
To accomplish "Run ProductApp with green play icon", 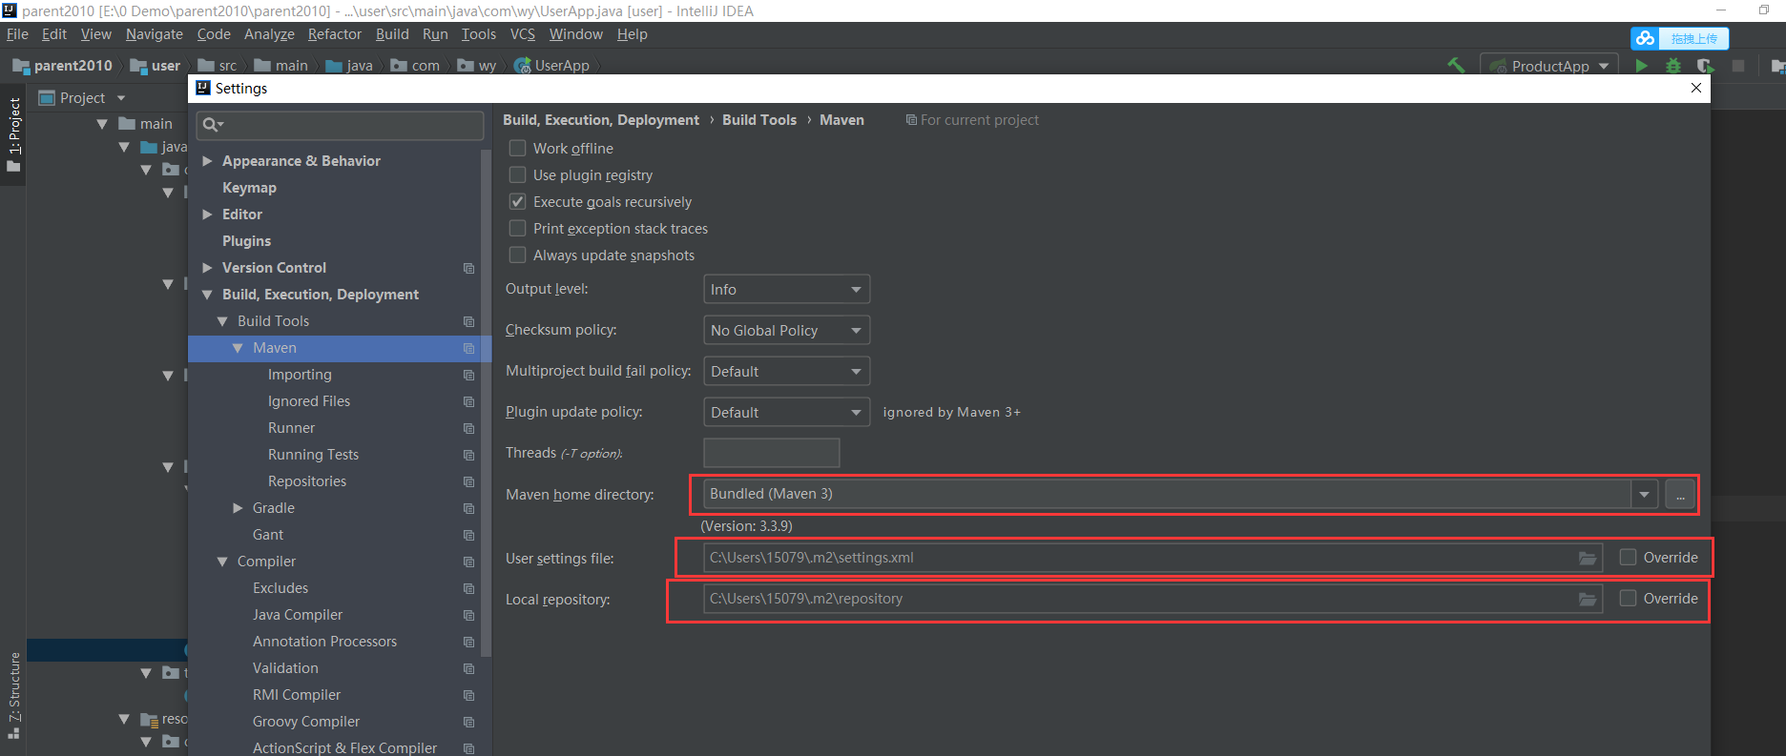I will 1641,66.
